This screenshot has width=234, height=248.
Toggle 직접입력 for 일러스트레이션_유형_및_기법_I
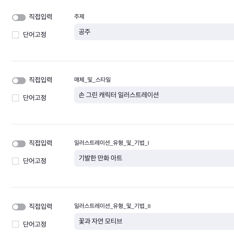19,144
